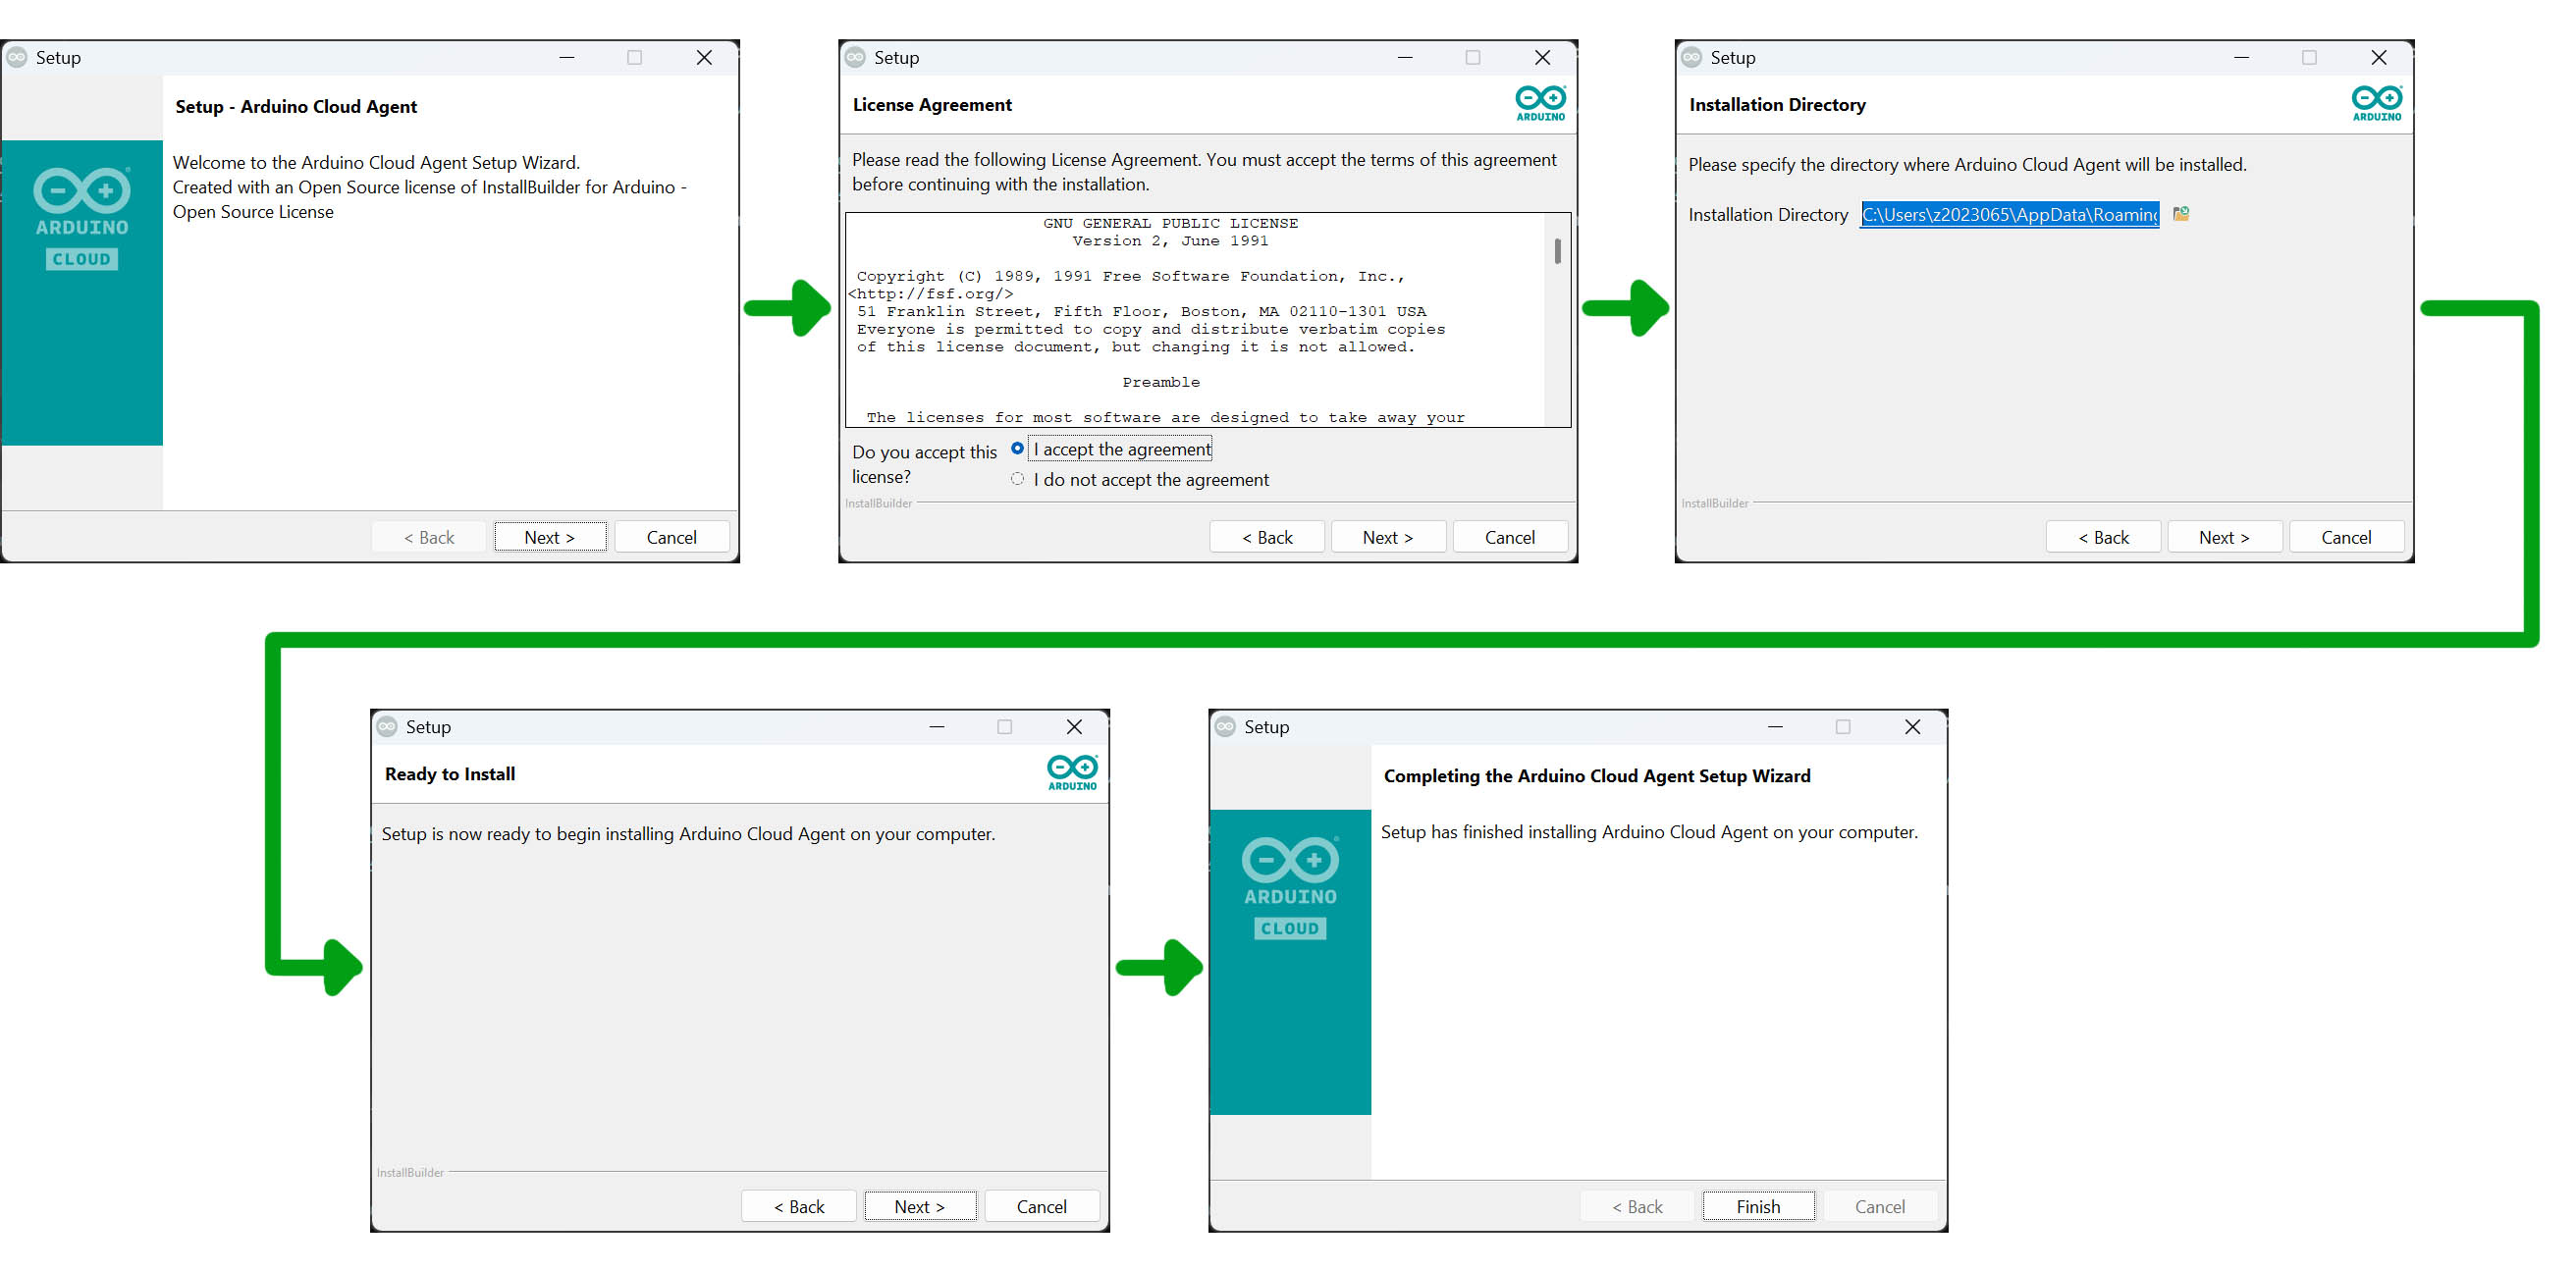Cancel the Ready to Install dialog
The width and height of the screenshot is (2576, 1272).
pos(1041,1206)
